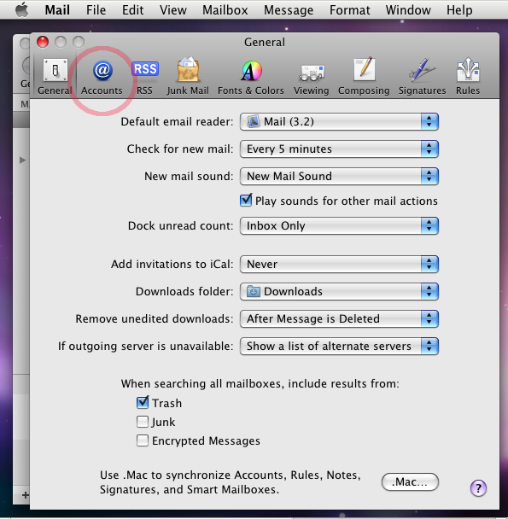Select the Fonts & Colors pane

pos(251,77)
